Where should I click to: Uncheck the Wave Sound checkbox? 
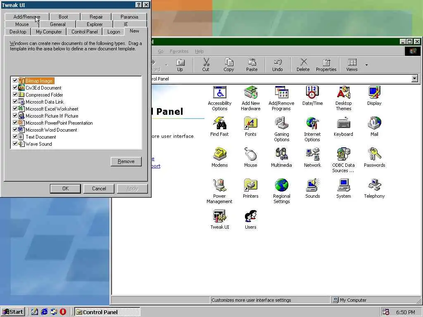(15, 143)
